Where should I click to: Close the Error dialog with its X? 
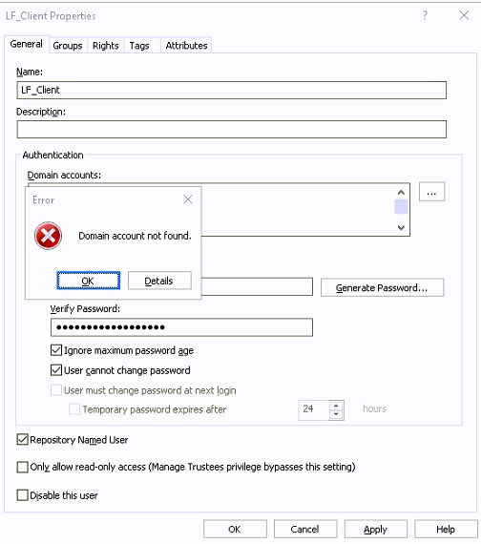tap(188, 199)
